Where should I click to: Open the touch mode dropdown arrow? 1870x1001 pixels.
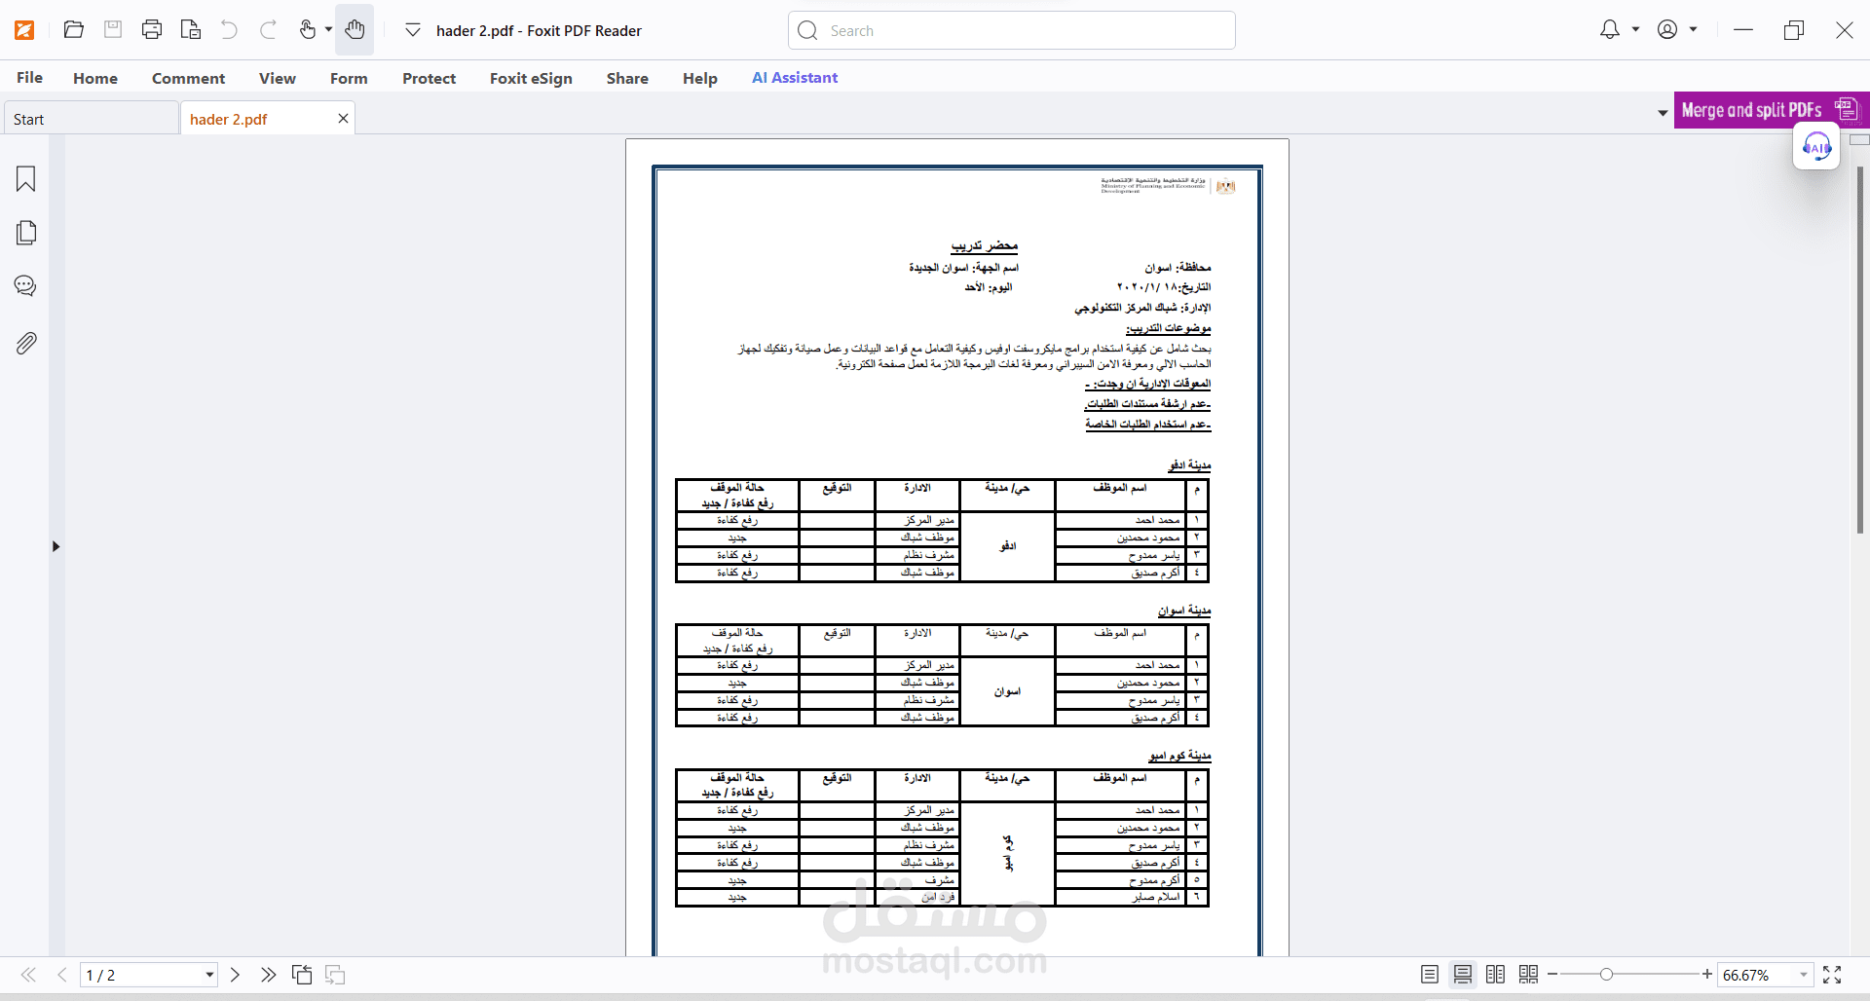click(x=328, y=29)
